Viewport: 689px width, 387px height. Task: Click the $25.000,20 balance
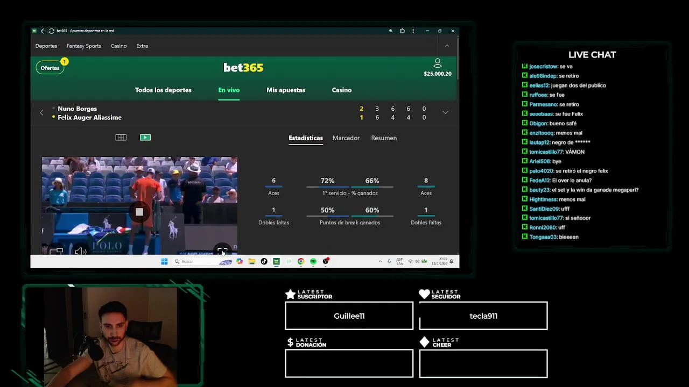[438, 74]
